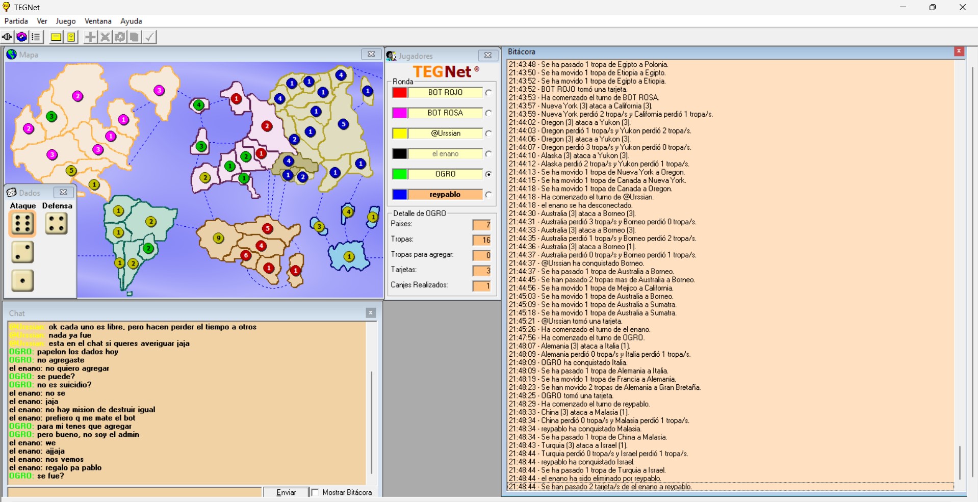The height and width of the screenshot is (502, 978).
Task: Click the magenta swatch for BOT ROSA
Action: click(400, 113)
